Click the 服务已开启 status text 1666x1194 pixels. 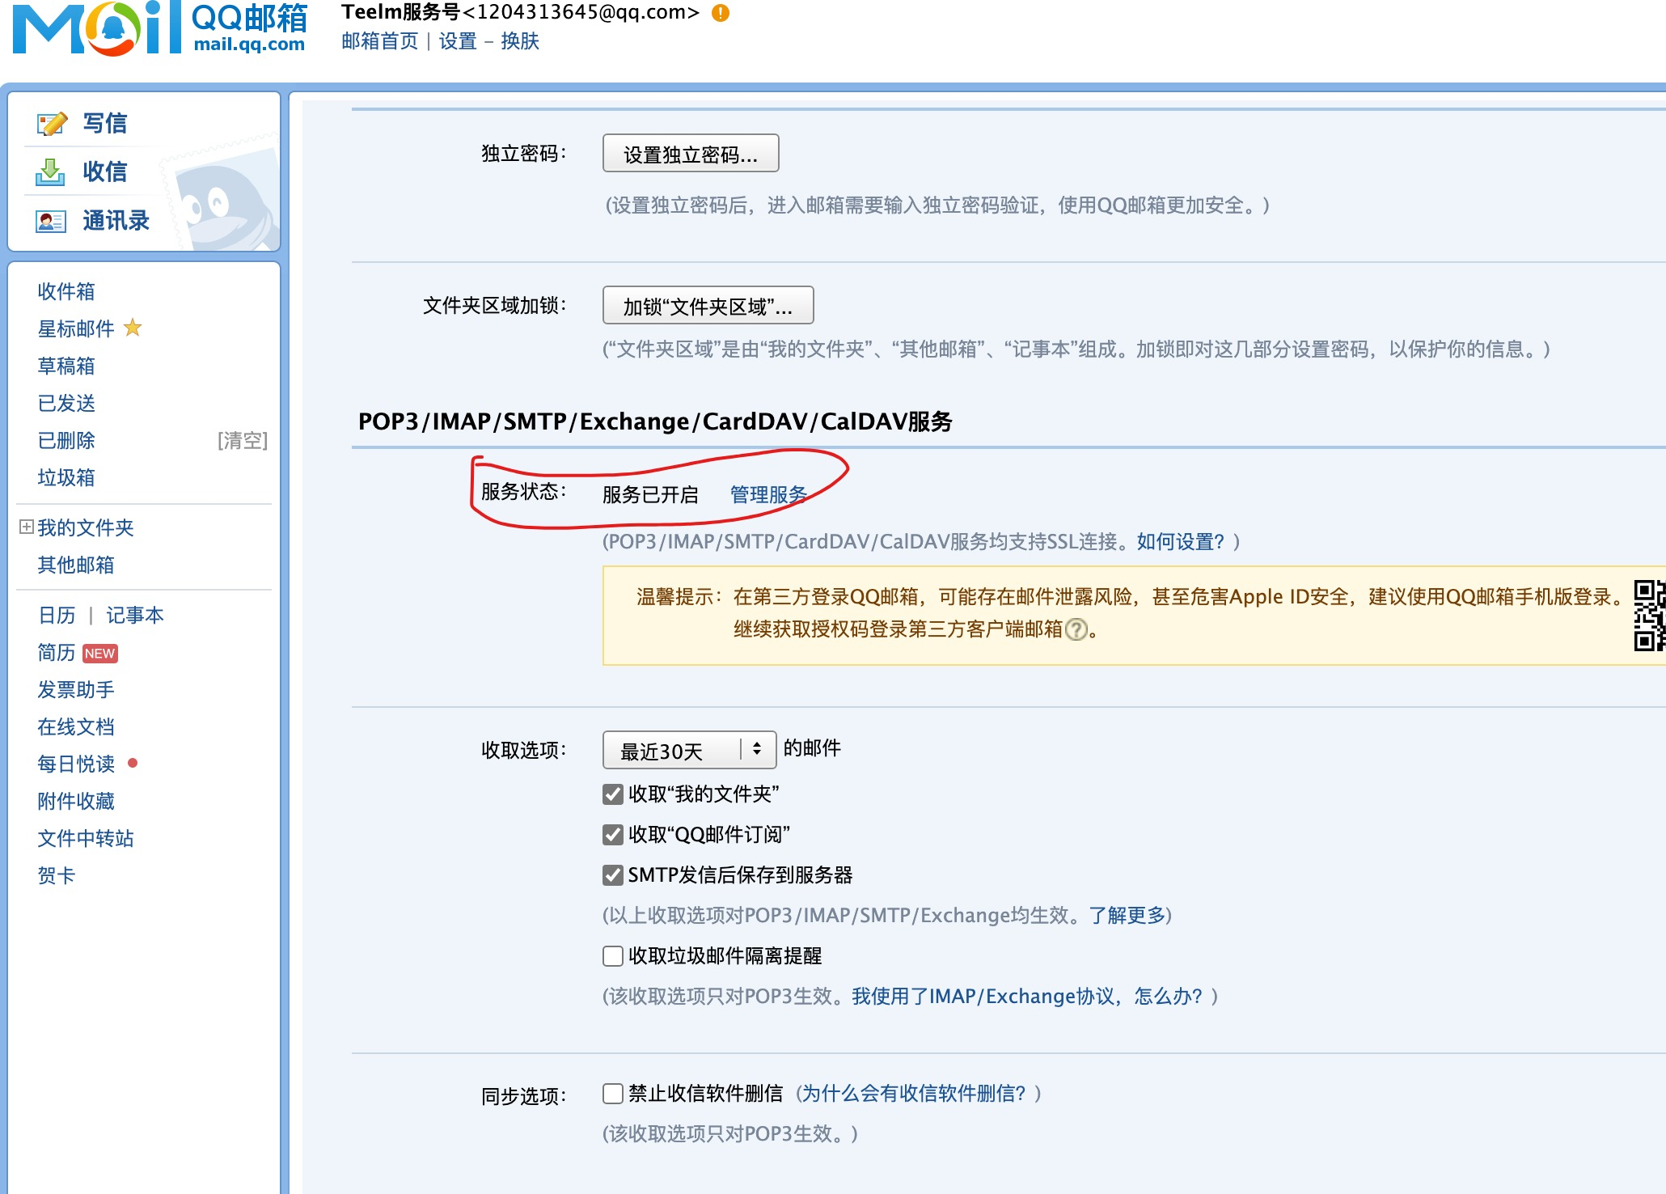(x=650, y=494)
